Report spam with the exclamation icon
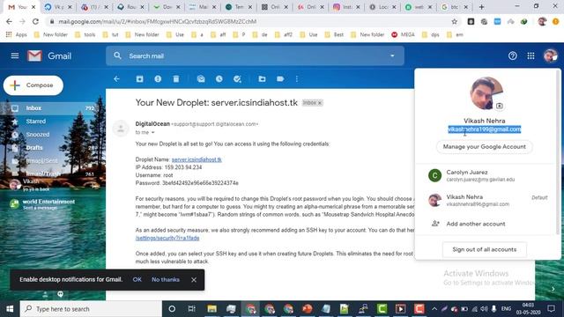The image size is (564, 317). click(158, 79)
